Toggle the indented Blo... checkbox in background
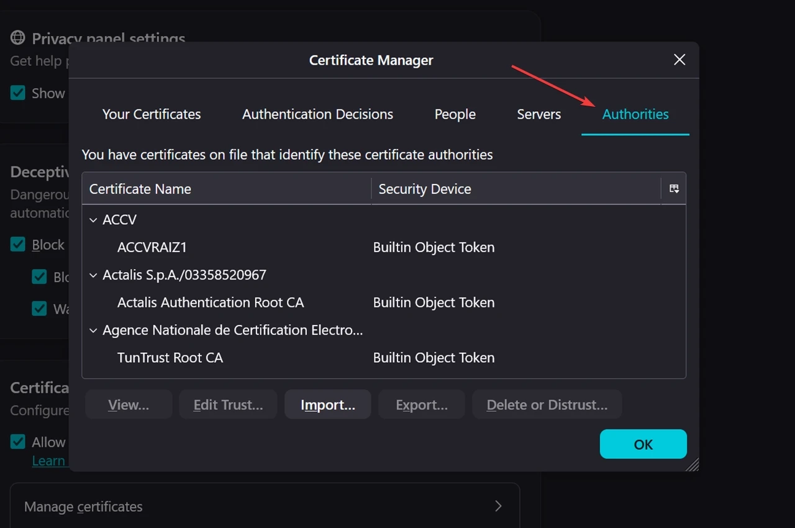 pos(39,277)
